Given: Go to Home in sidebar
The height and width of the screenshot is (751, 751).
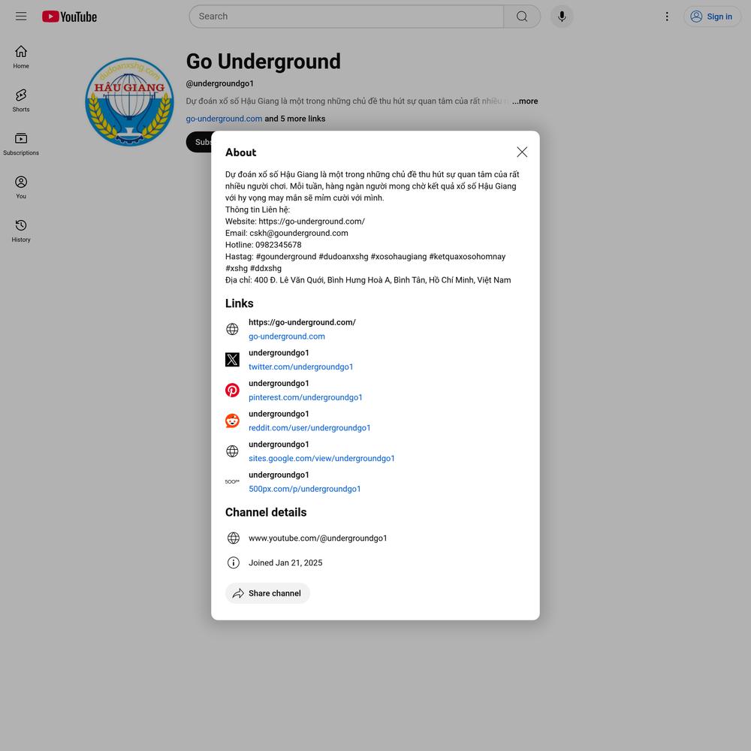Looking at the screenshot, I should coord(21,57).
